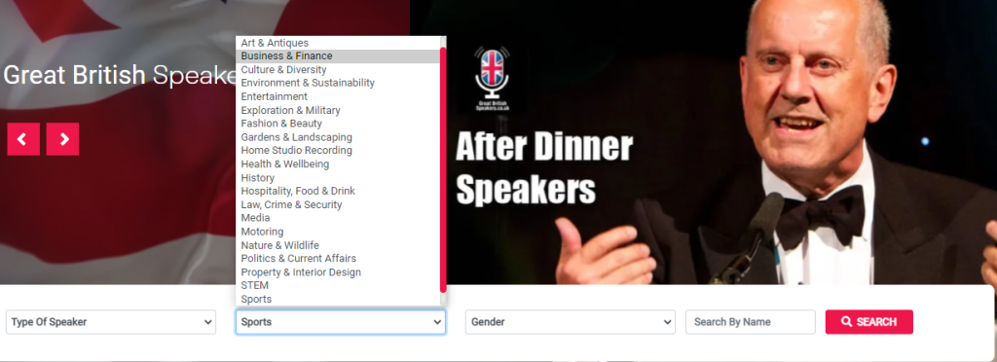Viewport: 997px width, 362px height.
Task: Click the red dropdown list scrollbar
Action: [x=443, y=170]
